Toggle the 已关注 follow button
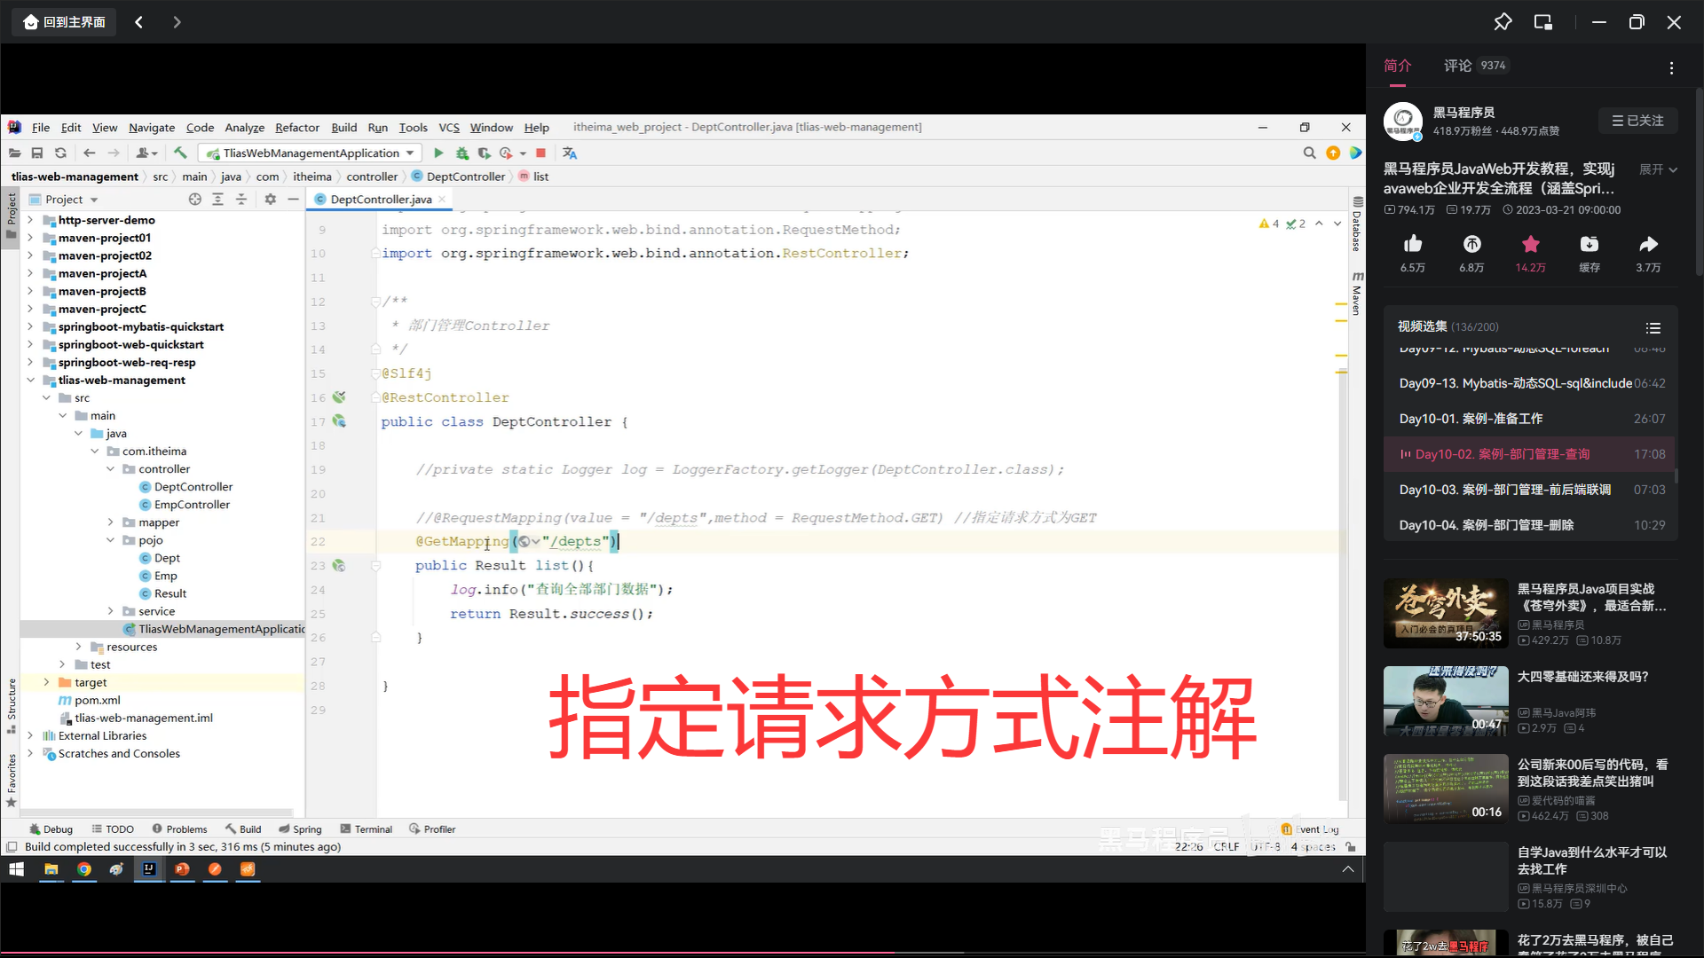The width and height of the screenshot is (1704, 958). pyautogui.click(x=1638, y=121)
